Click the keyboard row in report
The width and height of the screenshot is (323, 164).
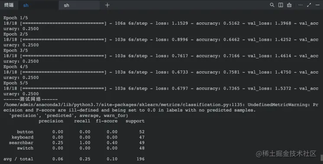tap(78, 137)
